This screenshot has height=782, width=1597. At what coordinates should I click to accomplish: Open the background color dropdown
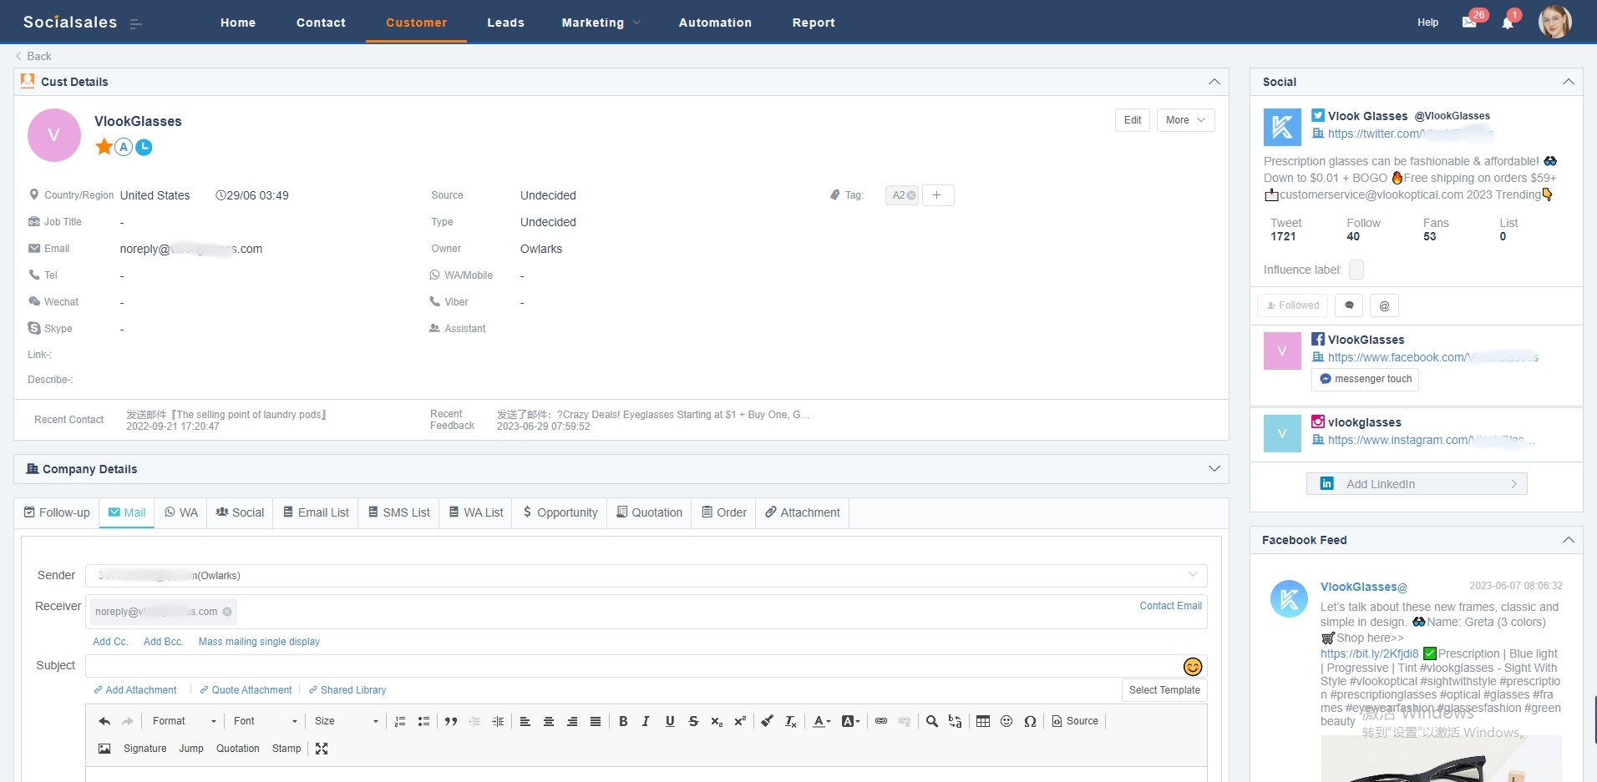[x=851, y=721]
